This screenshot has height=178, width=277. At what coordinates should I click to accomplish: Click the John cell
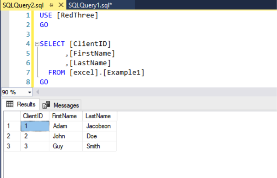66,136
